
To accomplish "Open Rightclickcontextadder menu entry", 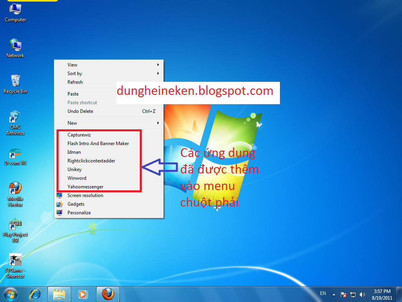I will coord(109,161).
